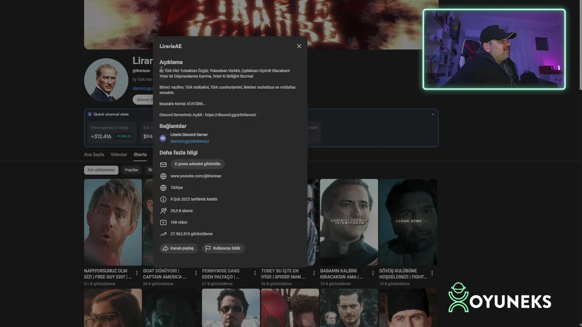Click the Lirarie Discord Server label
The image size is (582, 327).
click(189, 135)
